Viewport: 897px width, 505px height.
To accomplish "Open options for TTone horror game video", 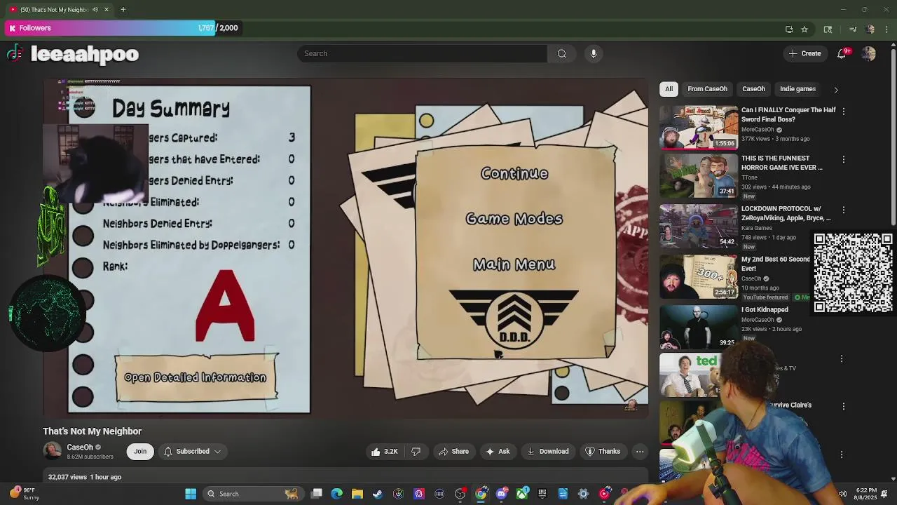I will [x=844, y=160].
